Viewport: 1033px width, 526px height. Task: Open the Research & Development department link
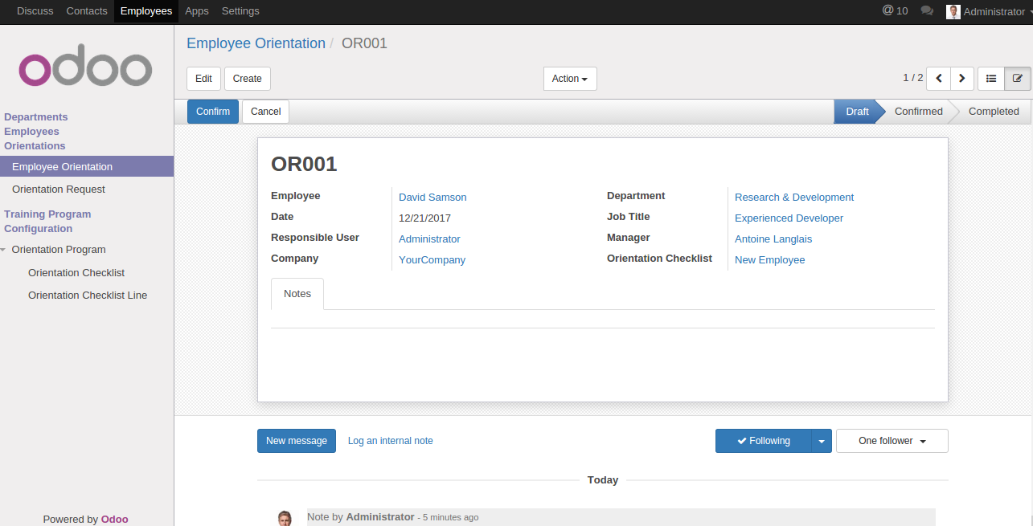point(794,198)
